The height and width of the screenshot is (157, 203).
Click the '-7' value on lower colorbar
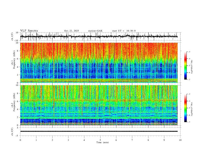coord(189,122)
